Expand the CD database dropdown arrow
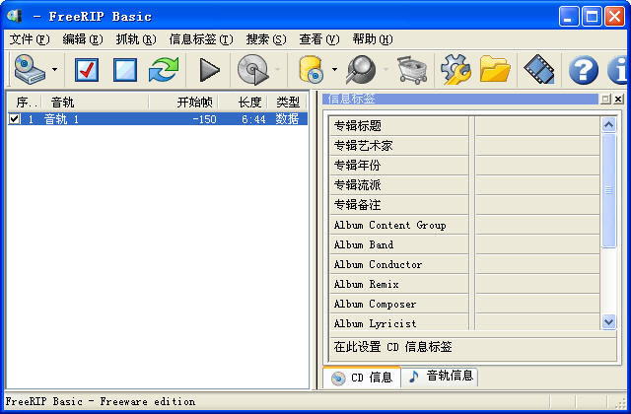631x414 pixels. pyautogui.click(x=334, y=69)
